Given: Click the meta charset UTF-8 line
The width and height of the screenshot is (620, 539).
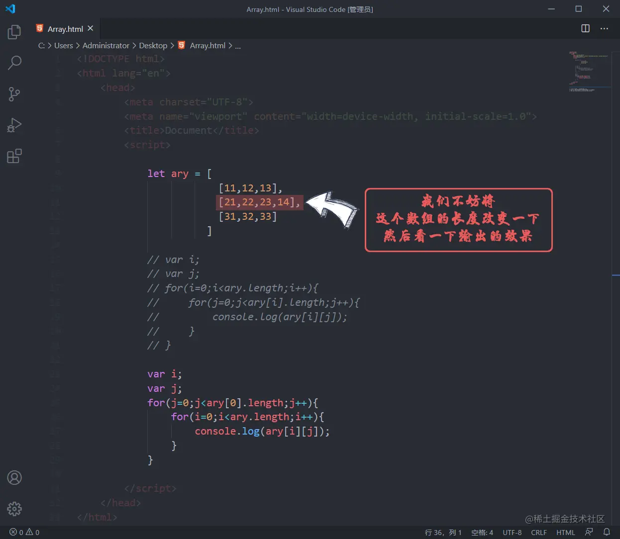Looking at the screenshot, I should coord(189,102).
